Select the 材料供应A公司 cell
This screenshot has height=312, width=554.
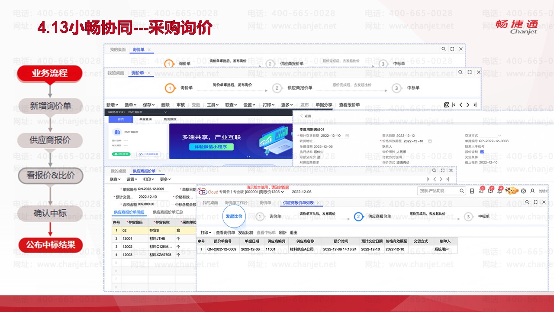pos(304,250)
